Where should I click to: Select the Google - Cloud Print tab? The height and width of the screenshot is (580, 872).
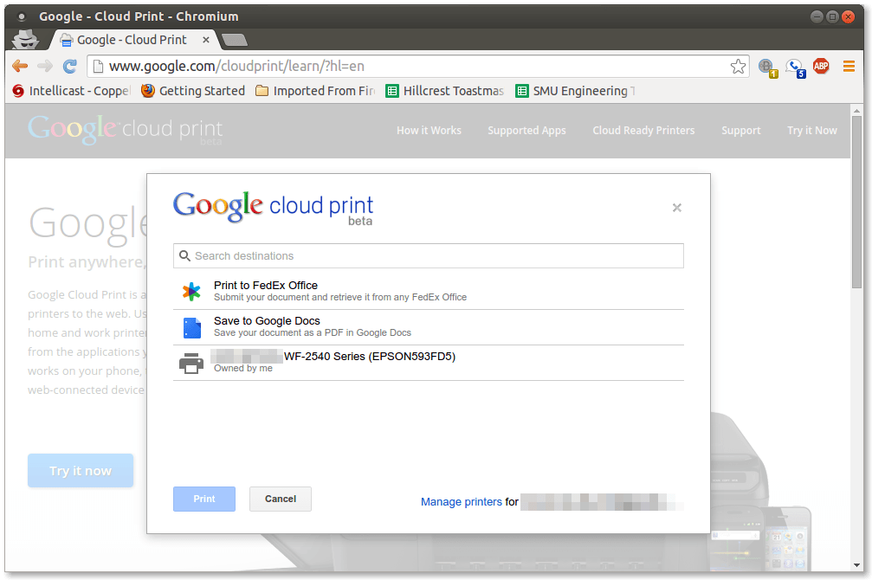(x=132, y=39)
